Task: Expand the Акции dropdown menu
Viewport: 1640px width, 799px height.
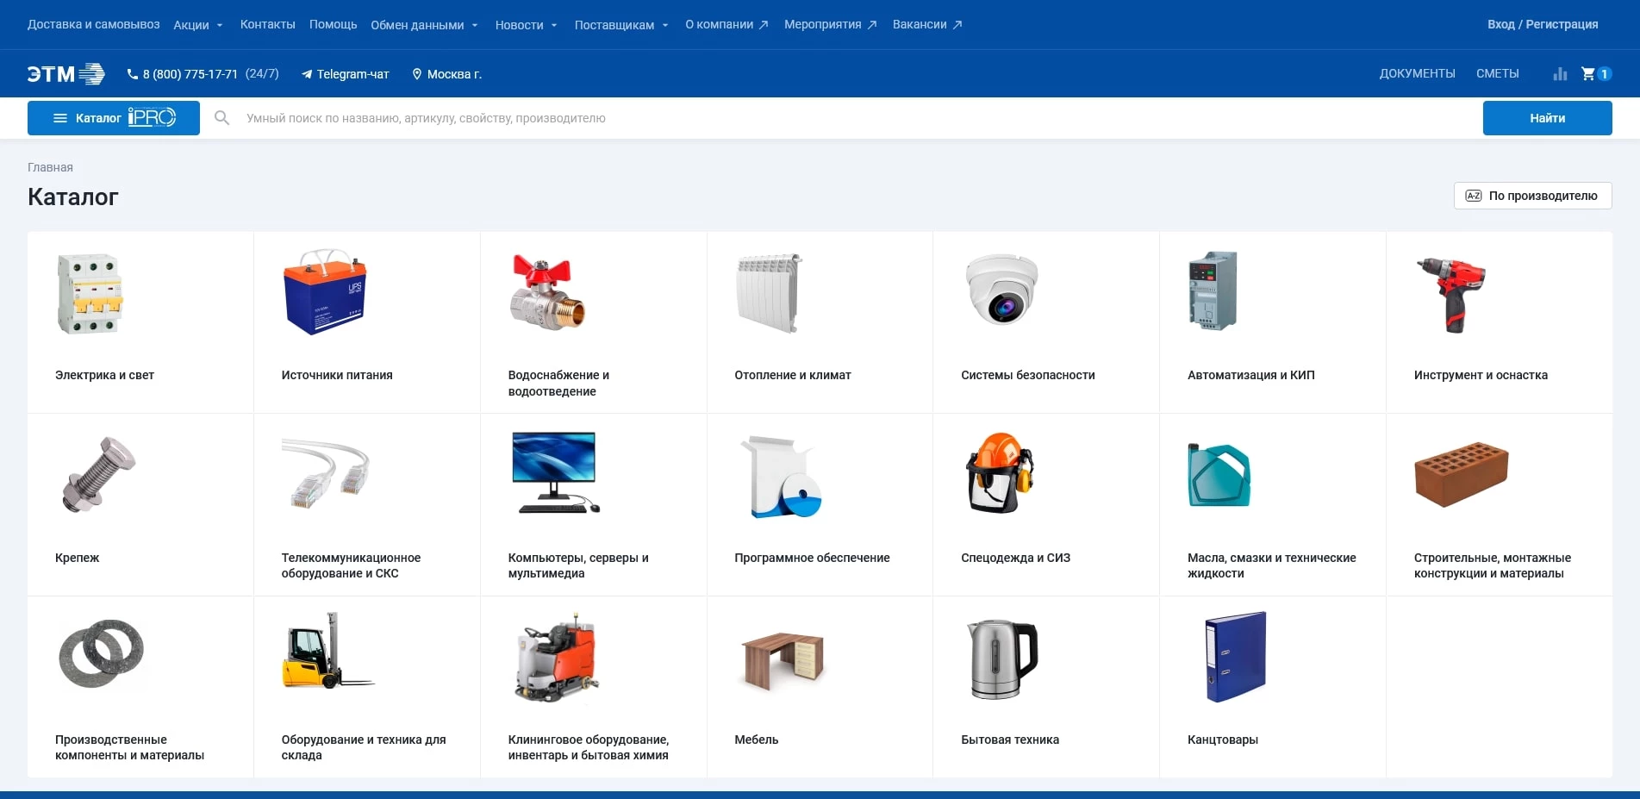Action: (197, 25)
